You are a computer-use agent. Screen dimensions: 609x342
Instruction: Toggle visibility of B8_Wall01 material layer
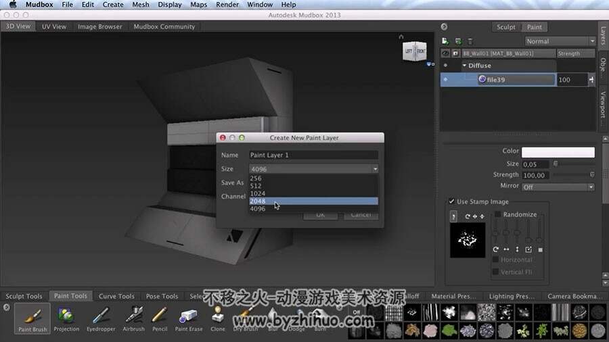[x=445, y=53]
